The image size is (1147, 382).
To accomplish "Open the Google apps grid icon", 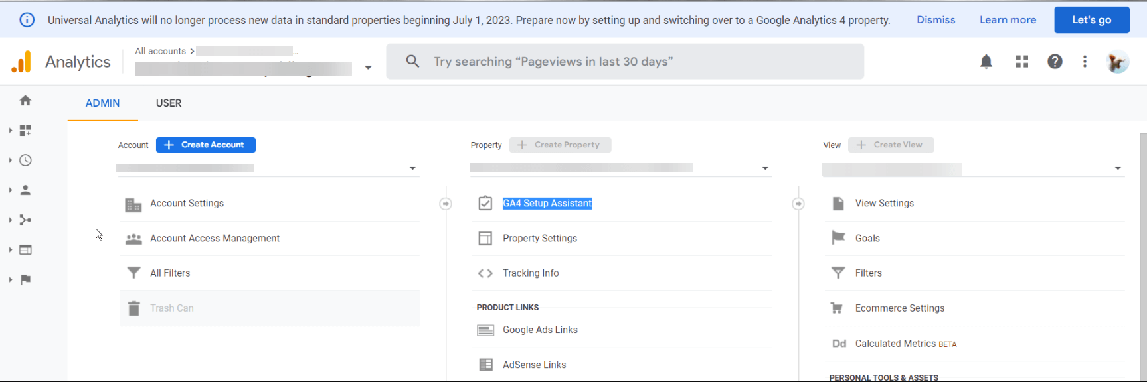I will click(x=1022, y=62).
